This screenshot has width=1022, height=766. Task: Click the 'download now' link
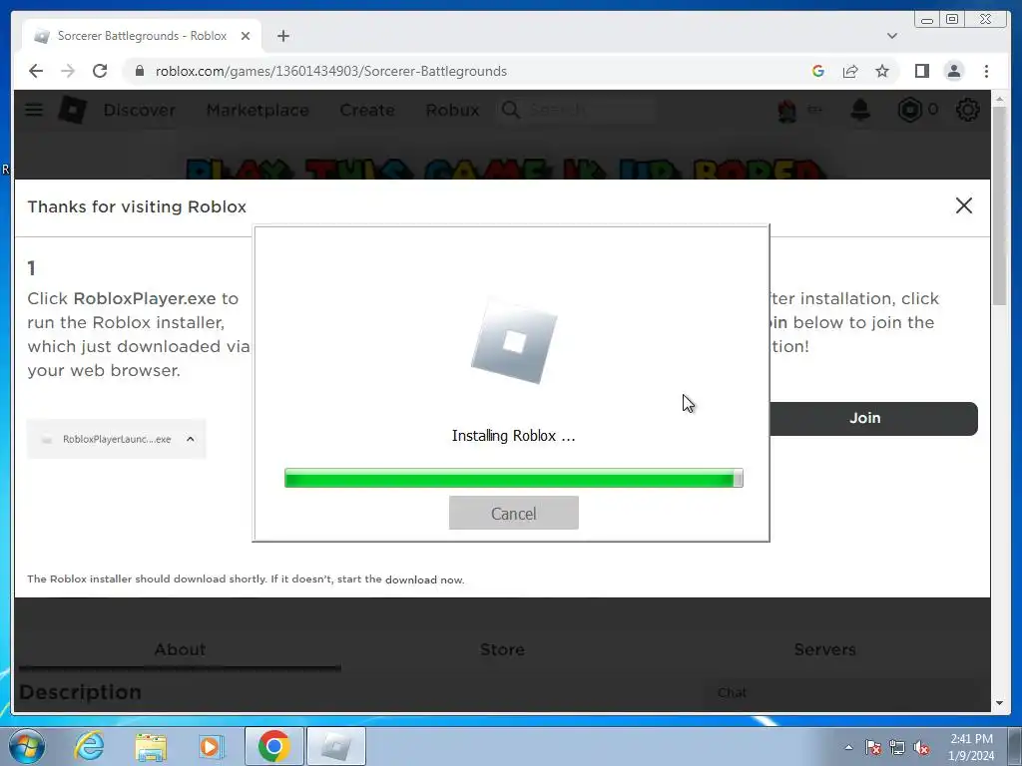pos(424,579)
